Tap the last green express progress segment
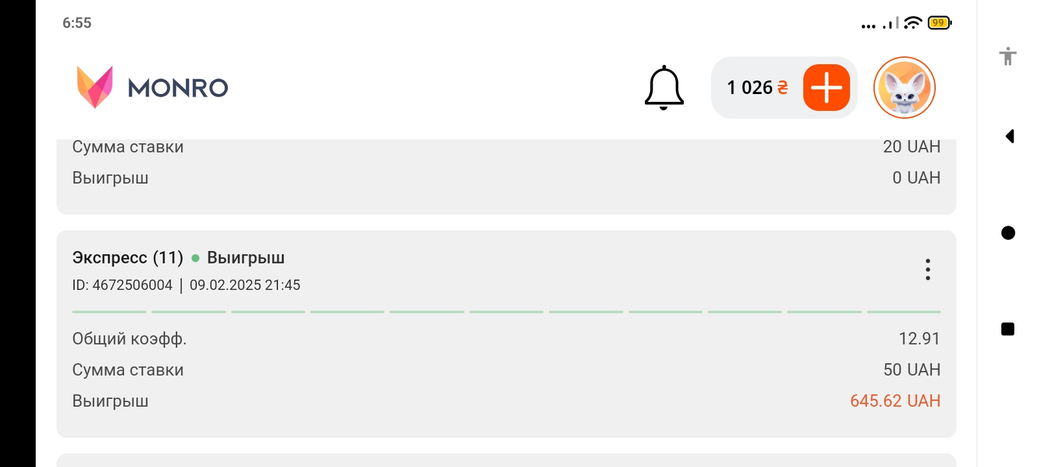This screenshot has height=467, width=1039. [903, 312]
